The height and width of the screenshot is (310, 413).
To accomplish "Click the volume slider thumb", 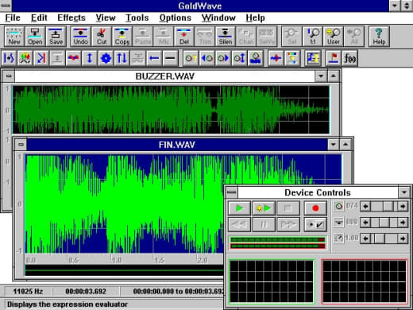I will click(388, 207).
